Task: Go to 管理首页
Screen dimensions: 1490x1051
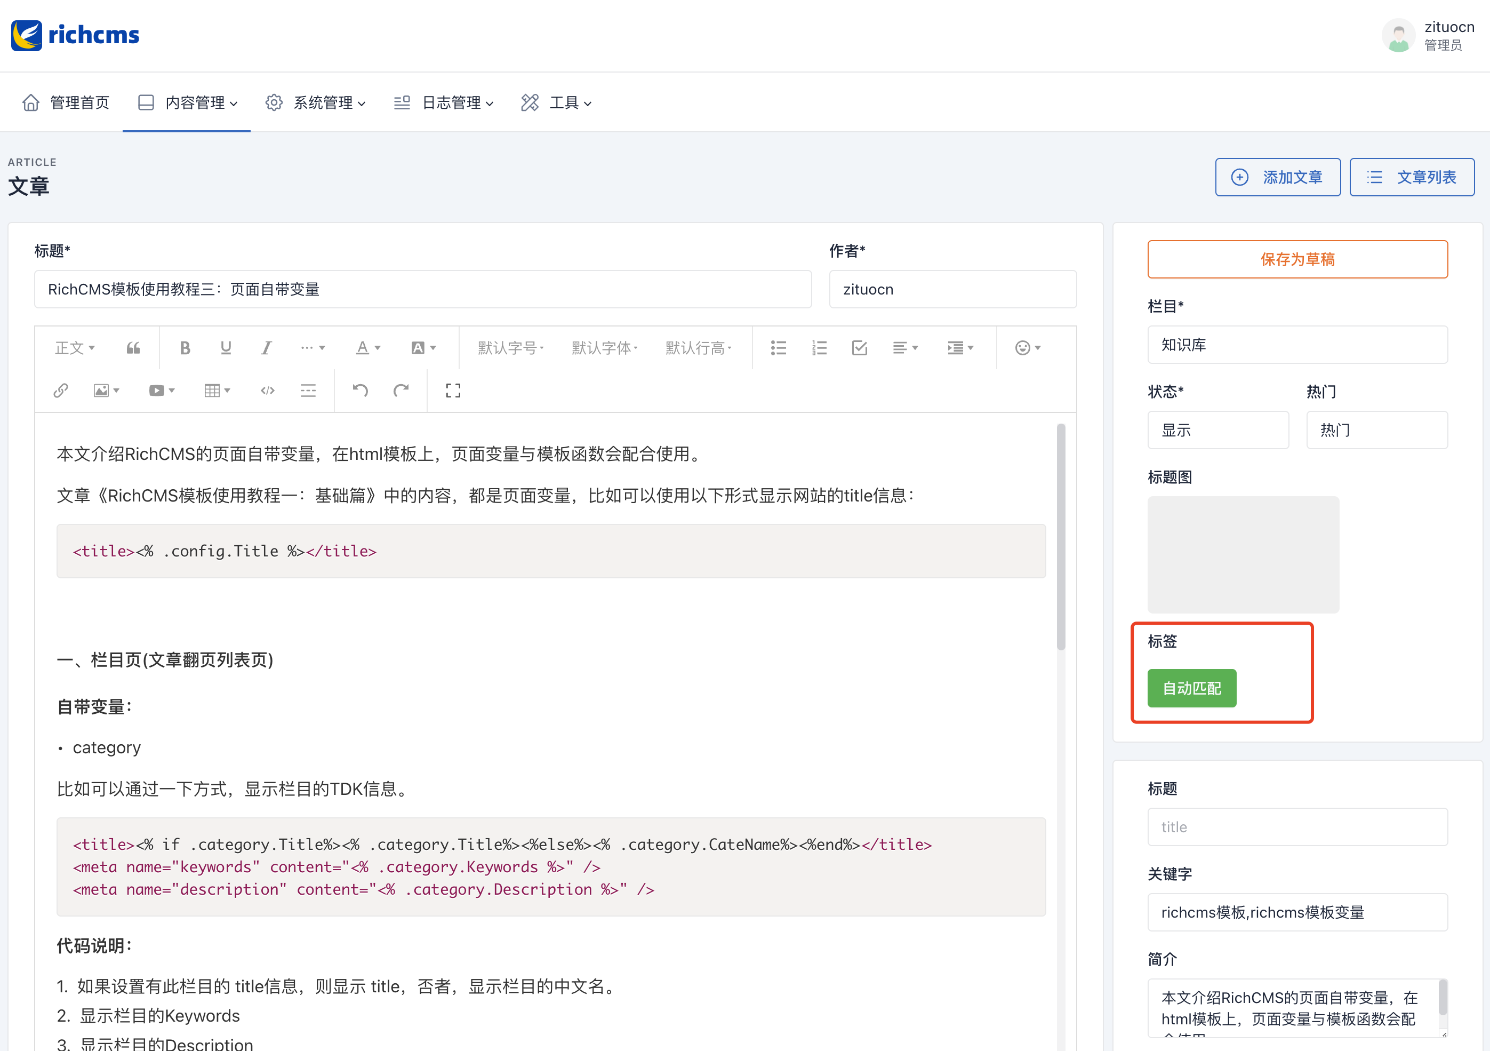Action: pos(66,102)
